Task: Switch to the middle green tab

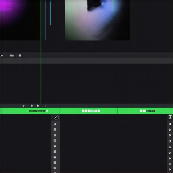Action: pyautogui.click(x=89, y=111)
